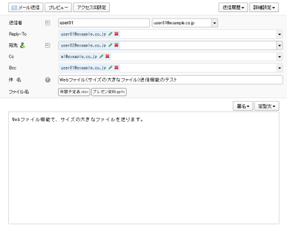Delete the 宛先 user02 address
This screenshot has width=287, height=230.
coord(116,45)
